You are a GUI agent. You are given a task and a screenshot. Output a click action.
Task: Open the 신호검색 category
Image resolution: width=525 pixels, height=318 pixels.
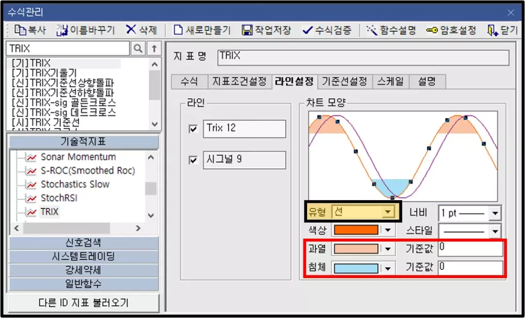coord(84,243)
